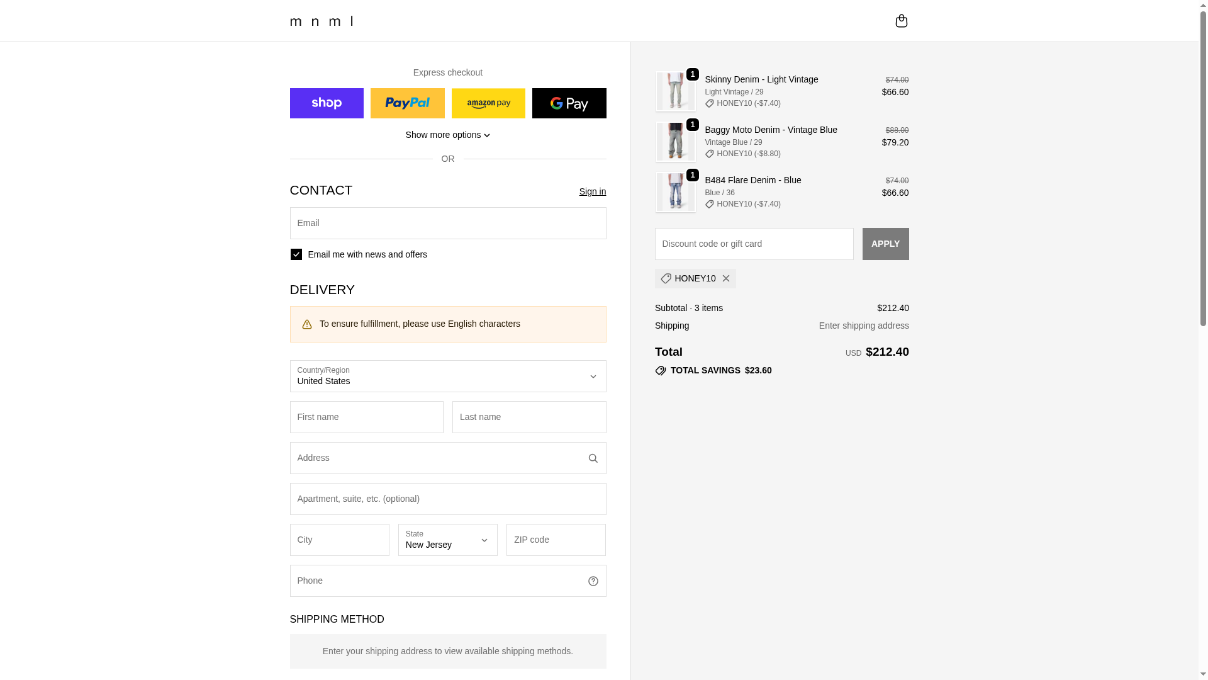Select Amazon Pay express checkout
The height and width of the screenshot is (680, 1208).
coord(488,103)
